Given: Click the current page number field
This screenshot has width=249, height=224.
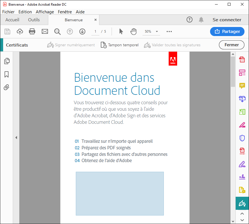Looking at the screenshot, I should point(95,32).
